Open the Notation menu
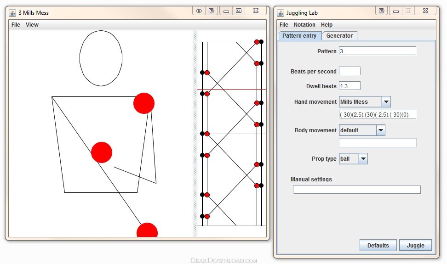This screenshot has width=447, height=264. [304, 25]
